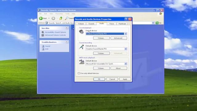This screenshot has width=197, height=111.
Task: Open the Sound troubleshooter link
Action: 48,46
